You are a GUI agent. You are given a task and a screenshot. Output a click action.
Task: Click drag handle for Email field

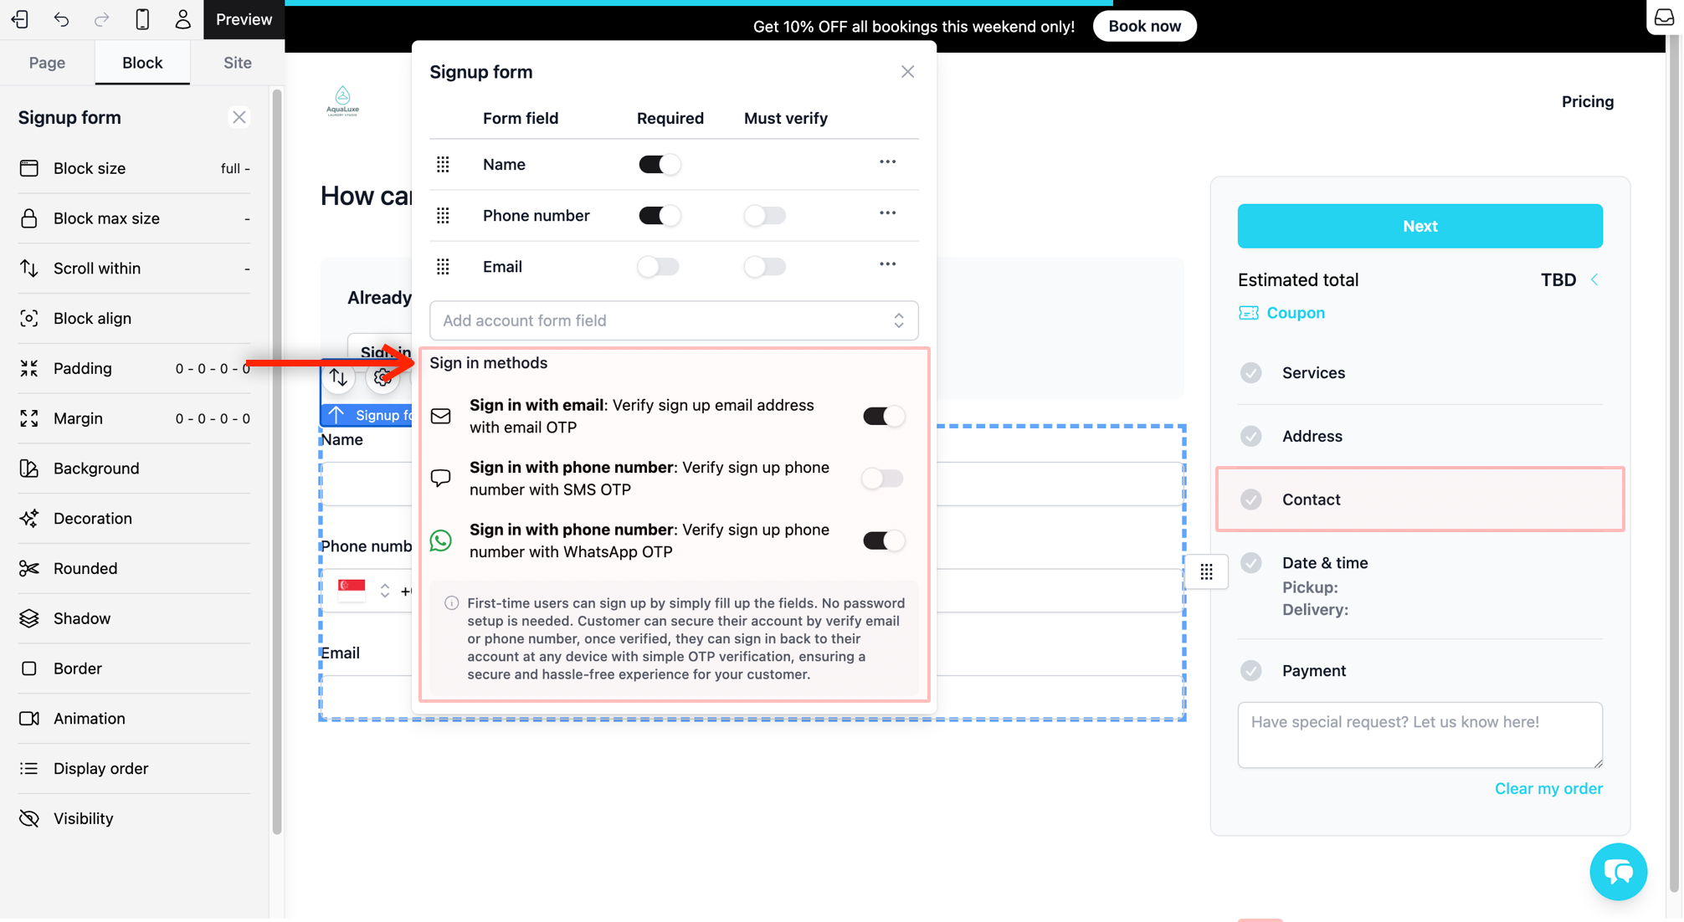click(443, 266)
